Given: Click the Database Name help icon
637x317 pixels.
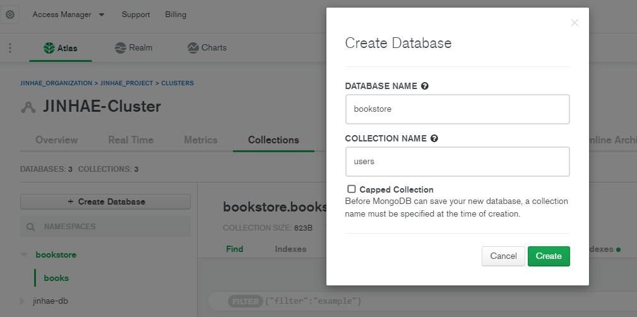Looking at the screenshot, I should pos(424,86).
